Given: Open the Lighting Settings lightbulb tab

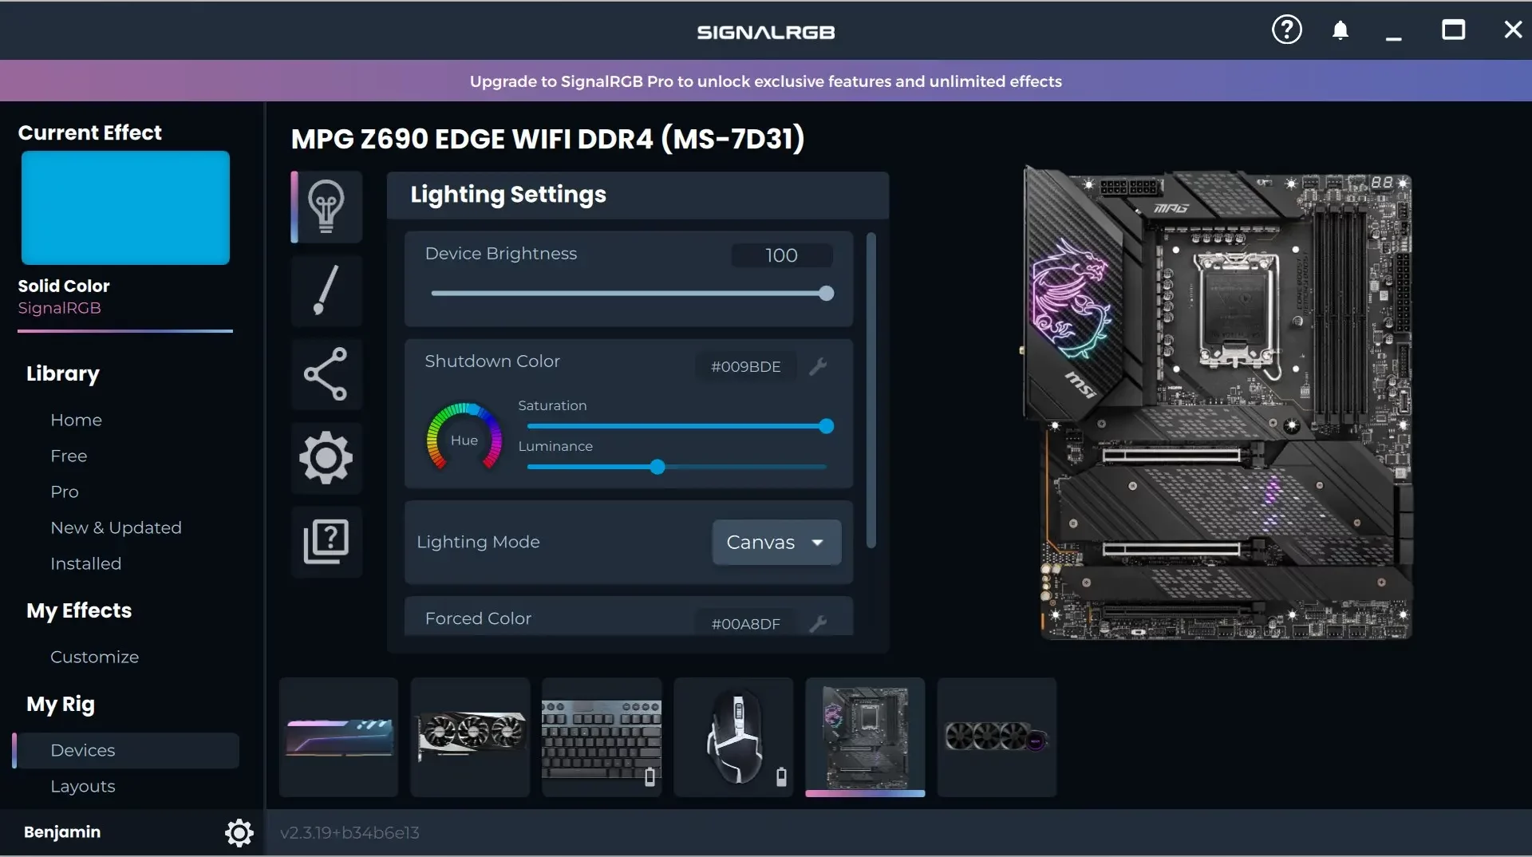Looking at the screenshot, I should pos(326,207).
